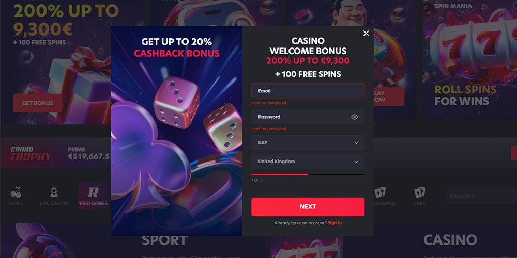517x258 pixels.
Task: Open the 1Red Games R icon
Action: point(93,192)
